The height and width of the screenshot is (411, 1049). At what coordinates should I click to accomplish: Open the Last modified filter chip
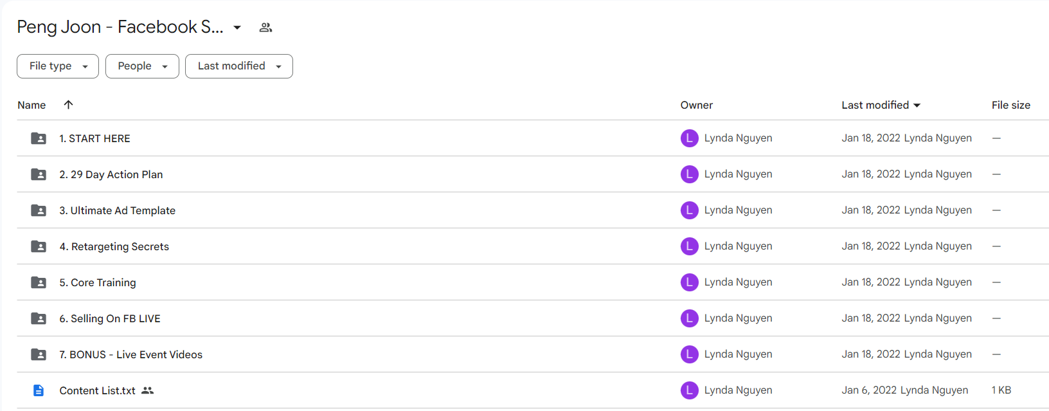coord(239,66)
